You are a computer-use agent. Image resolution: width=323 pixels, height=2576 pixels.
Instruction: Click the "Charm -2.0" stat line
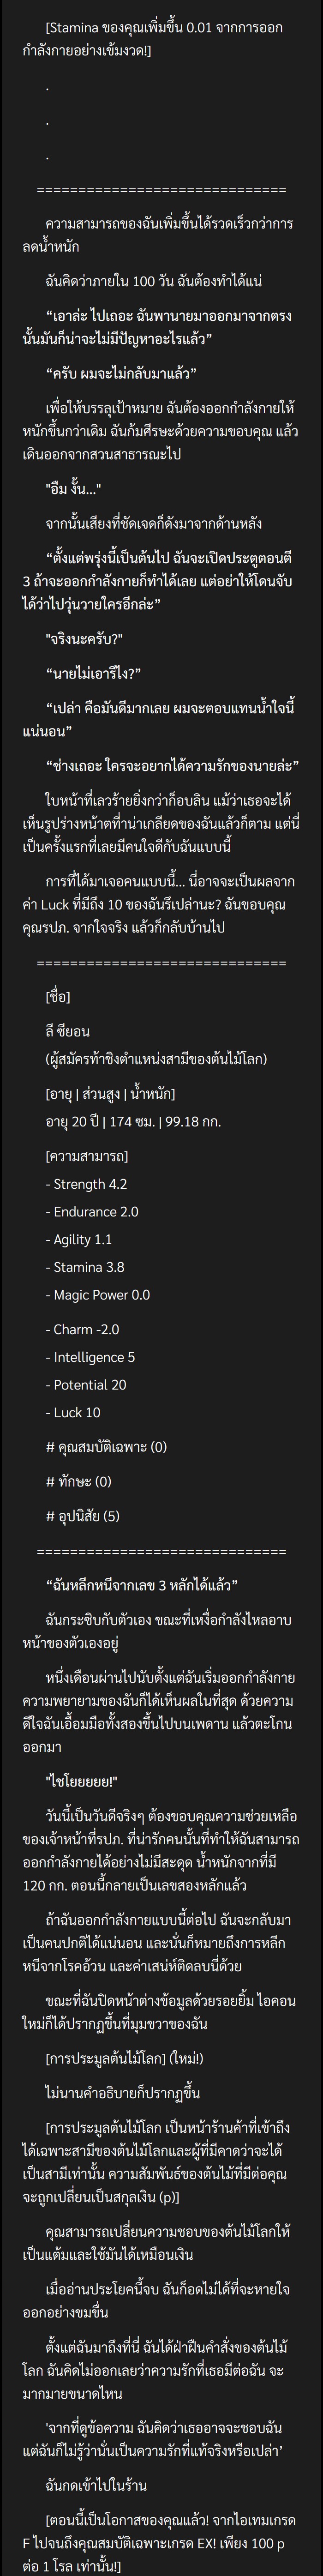(82, 1329)
